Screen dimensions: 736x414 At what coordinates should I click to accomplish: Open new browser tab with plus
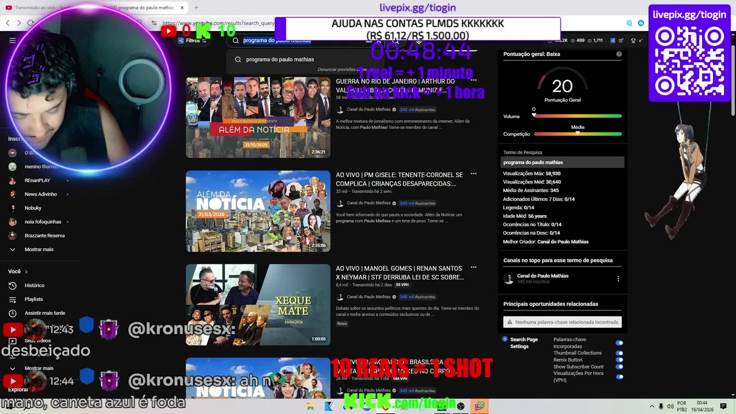coord(196,7)
